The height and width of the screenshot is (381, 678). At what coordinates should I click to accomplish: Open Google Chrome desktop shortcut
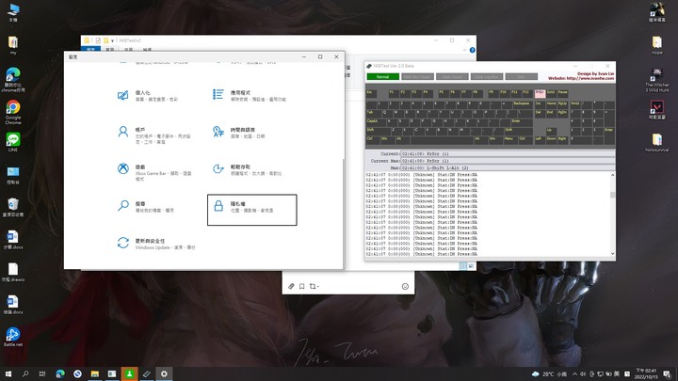tap(13, 112)
